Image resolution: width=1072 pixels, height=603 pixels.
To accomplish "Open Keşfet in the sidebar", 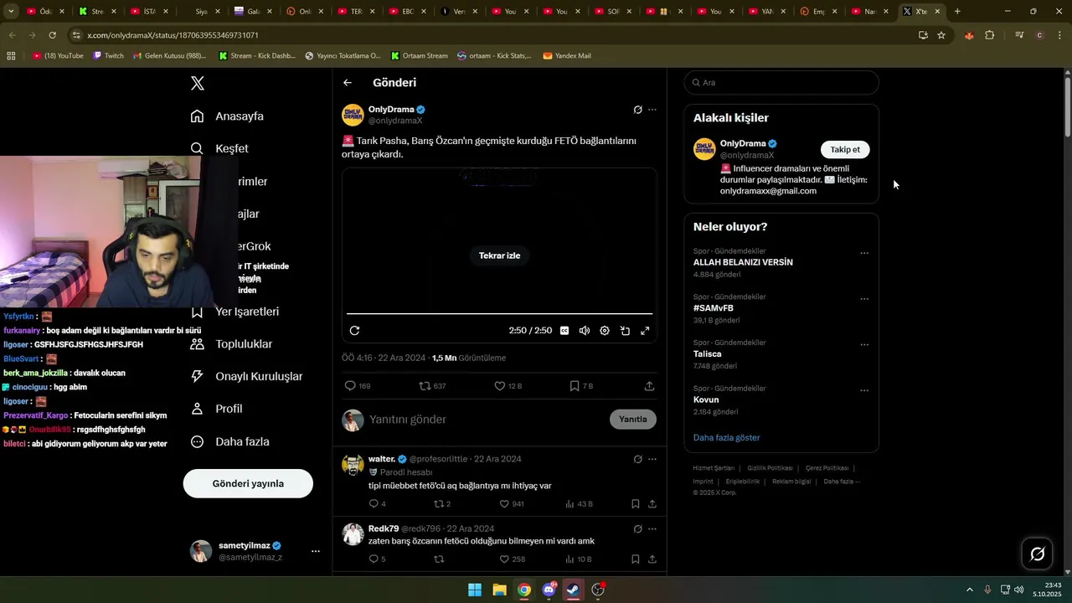I will point(219,148).
